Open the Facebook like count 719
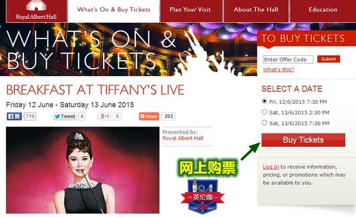 point(30,116)
